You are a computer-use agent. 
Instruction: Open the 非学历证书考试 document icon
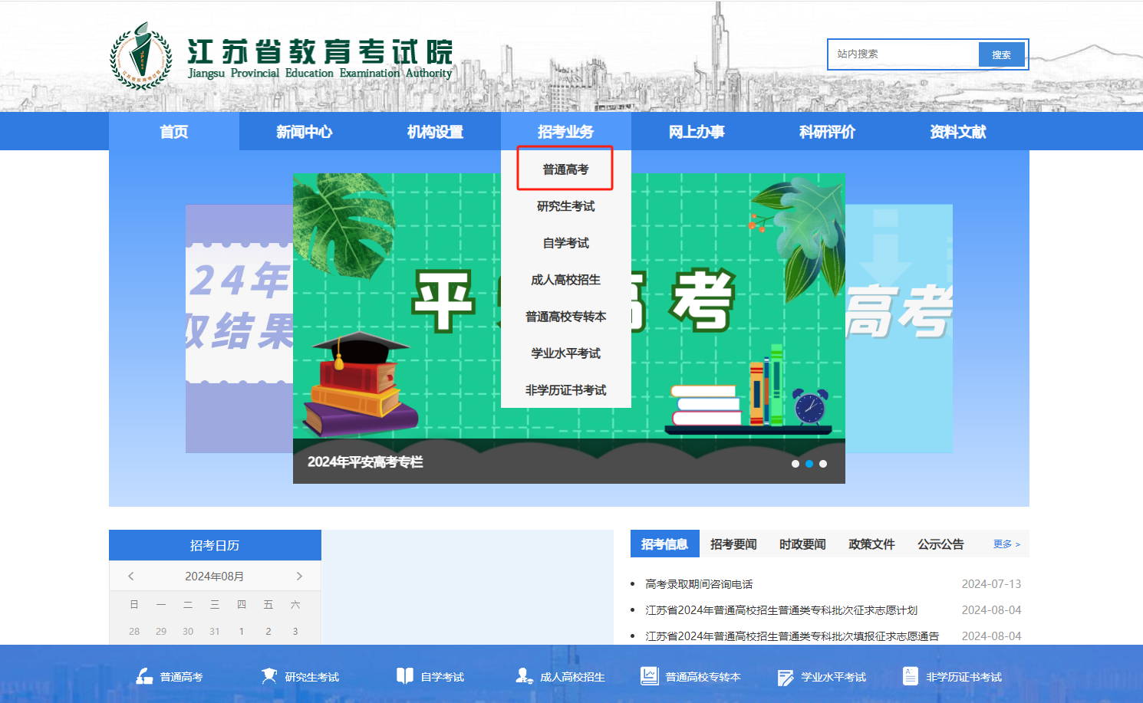(x=910, y=676)
